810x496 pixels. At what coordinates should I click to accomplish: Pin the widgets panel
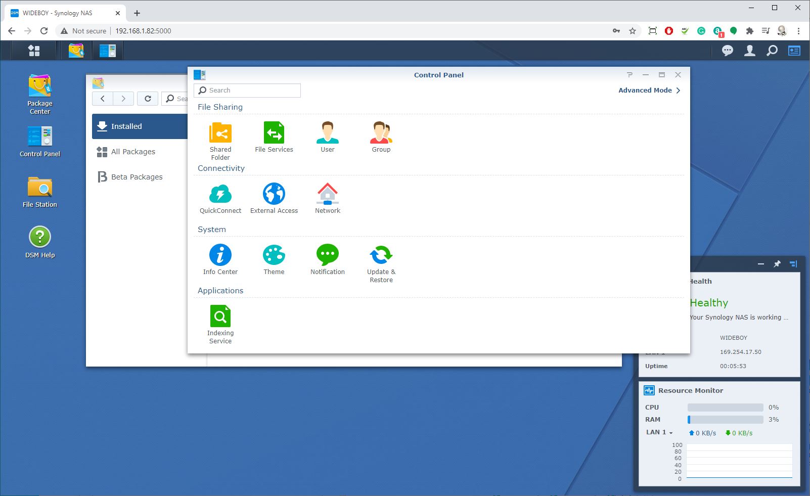[777, 264]
